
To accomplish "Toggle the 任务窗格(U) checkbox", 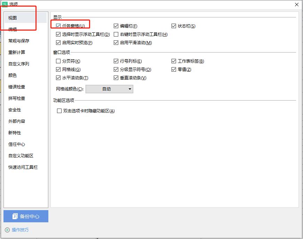I will (x=58, y=26).
